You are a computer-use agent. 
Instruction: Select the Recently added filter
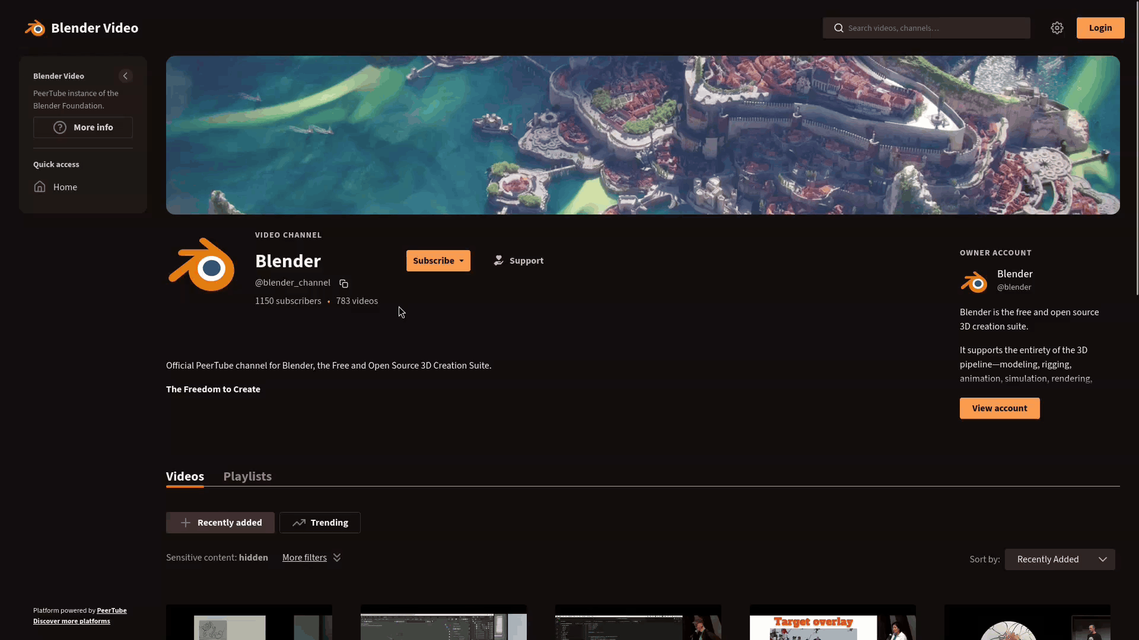pyautogui.click(x=220, y=523)
